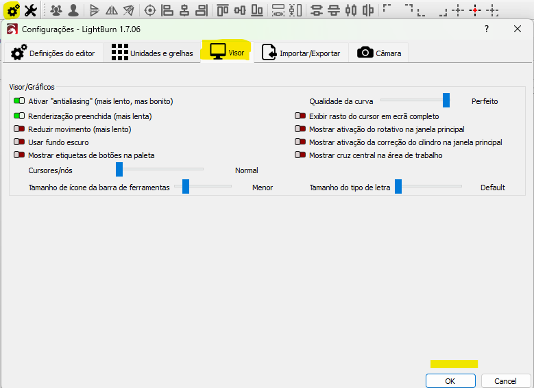
Task: Open the Settings gear icon in toolbar
Action: click(x=12, y=10)
